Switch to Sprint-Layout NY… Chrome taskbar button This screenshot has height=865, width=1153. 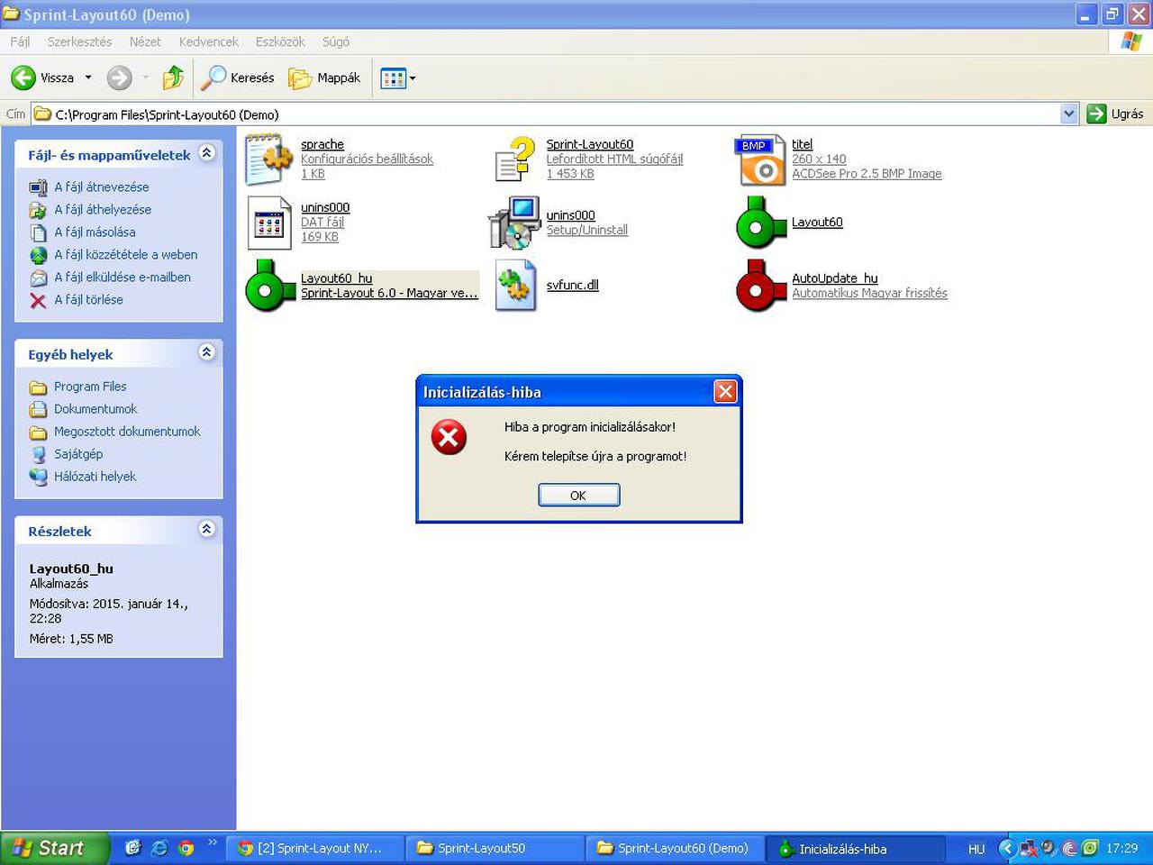314,848
